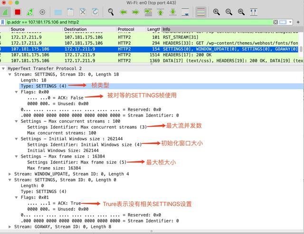Reset text to normal size
The width and height of the screenshot is (304, 234).
click(x=241, y=12)
